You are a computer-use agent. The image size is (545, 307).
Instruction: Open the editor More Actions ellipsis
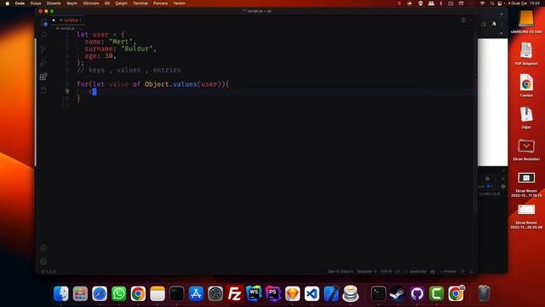coord(471,20)
